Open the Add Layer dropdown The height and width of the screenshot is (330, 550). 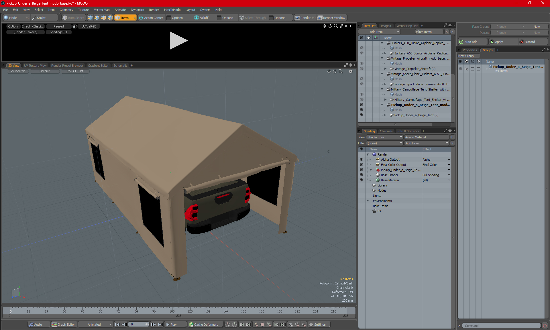[427, 143]
